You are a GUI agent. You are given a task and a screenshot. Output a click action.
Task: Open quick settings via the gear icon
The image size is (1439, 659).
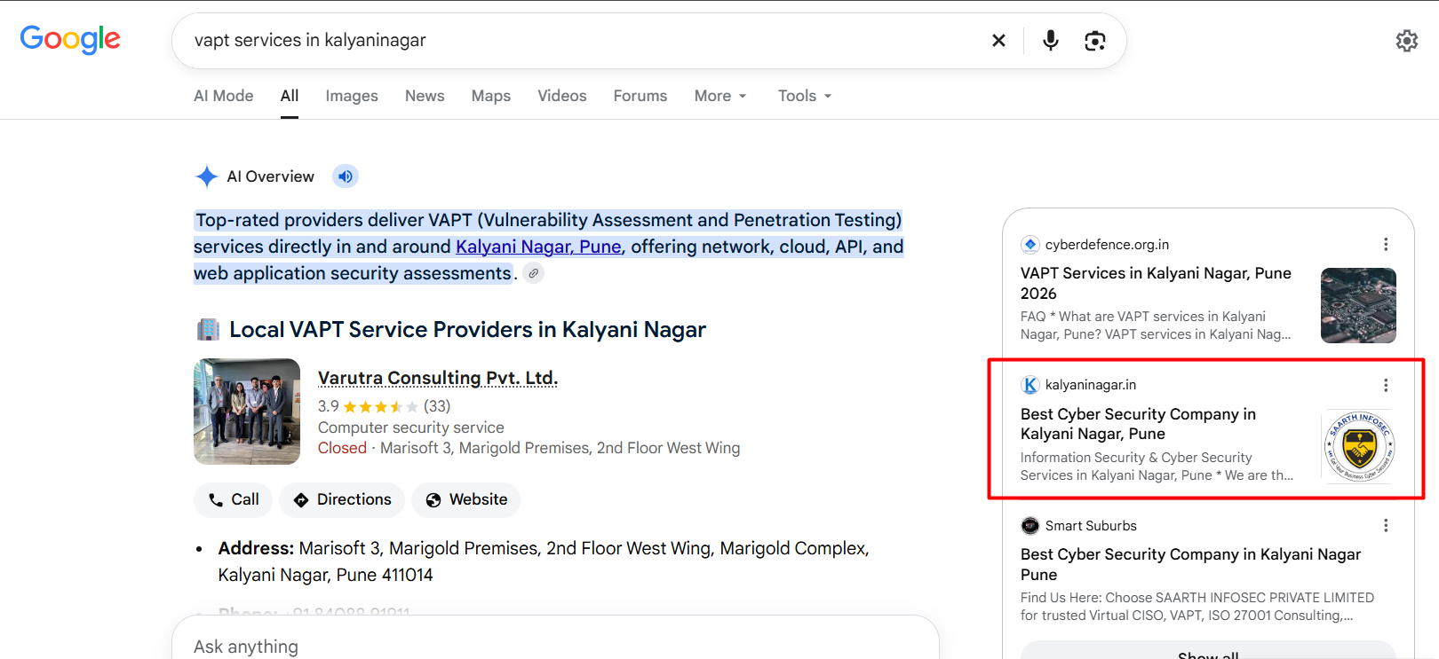1407,40
